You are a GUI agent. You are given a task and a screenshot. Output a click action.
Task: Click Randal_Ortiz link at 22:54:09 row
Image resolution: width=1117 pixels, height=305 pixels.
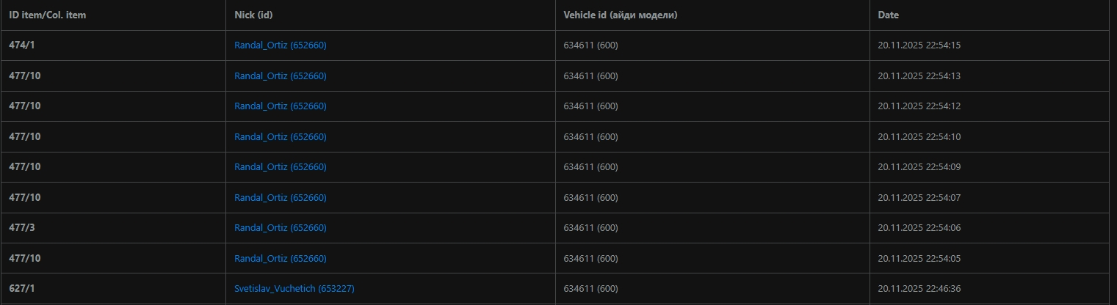pos(280,167)
